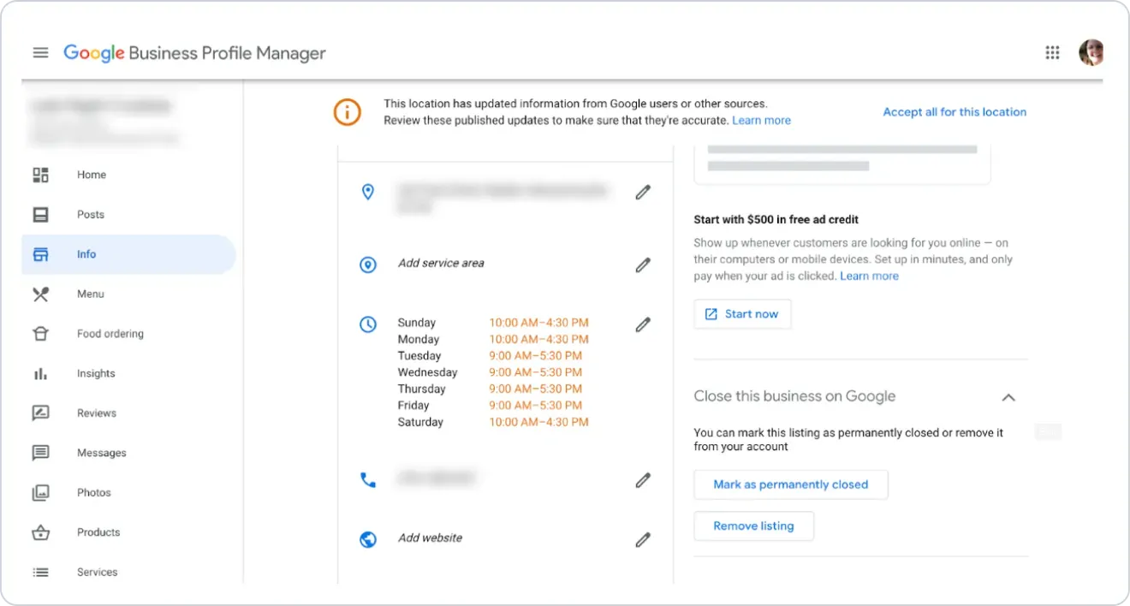1130x606 pixels.
Task: Click the Food ordering icon
Action: tap(40, 334)
